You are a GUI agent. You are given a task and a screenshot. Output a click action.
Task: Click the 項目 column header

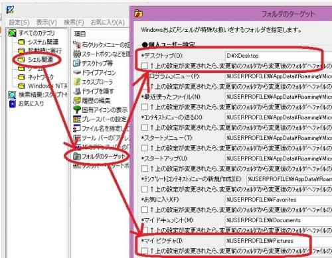point(80,34)
